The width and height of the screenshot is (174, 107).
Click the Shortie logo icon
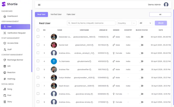[x=3, y=4]
